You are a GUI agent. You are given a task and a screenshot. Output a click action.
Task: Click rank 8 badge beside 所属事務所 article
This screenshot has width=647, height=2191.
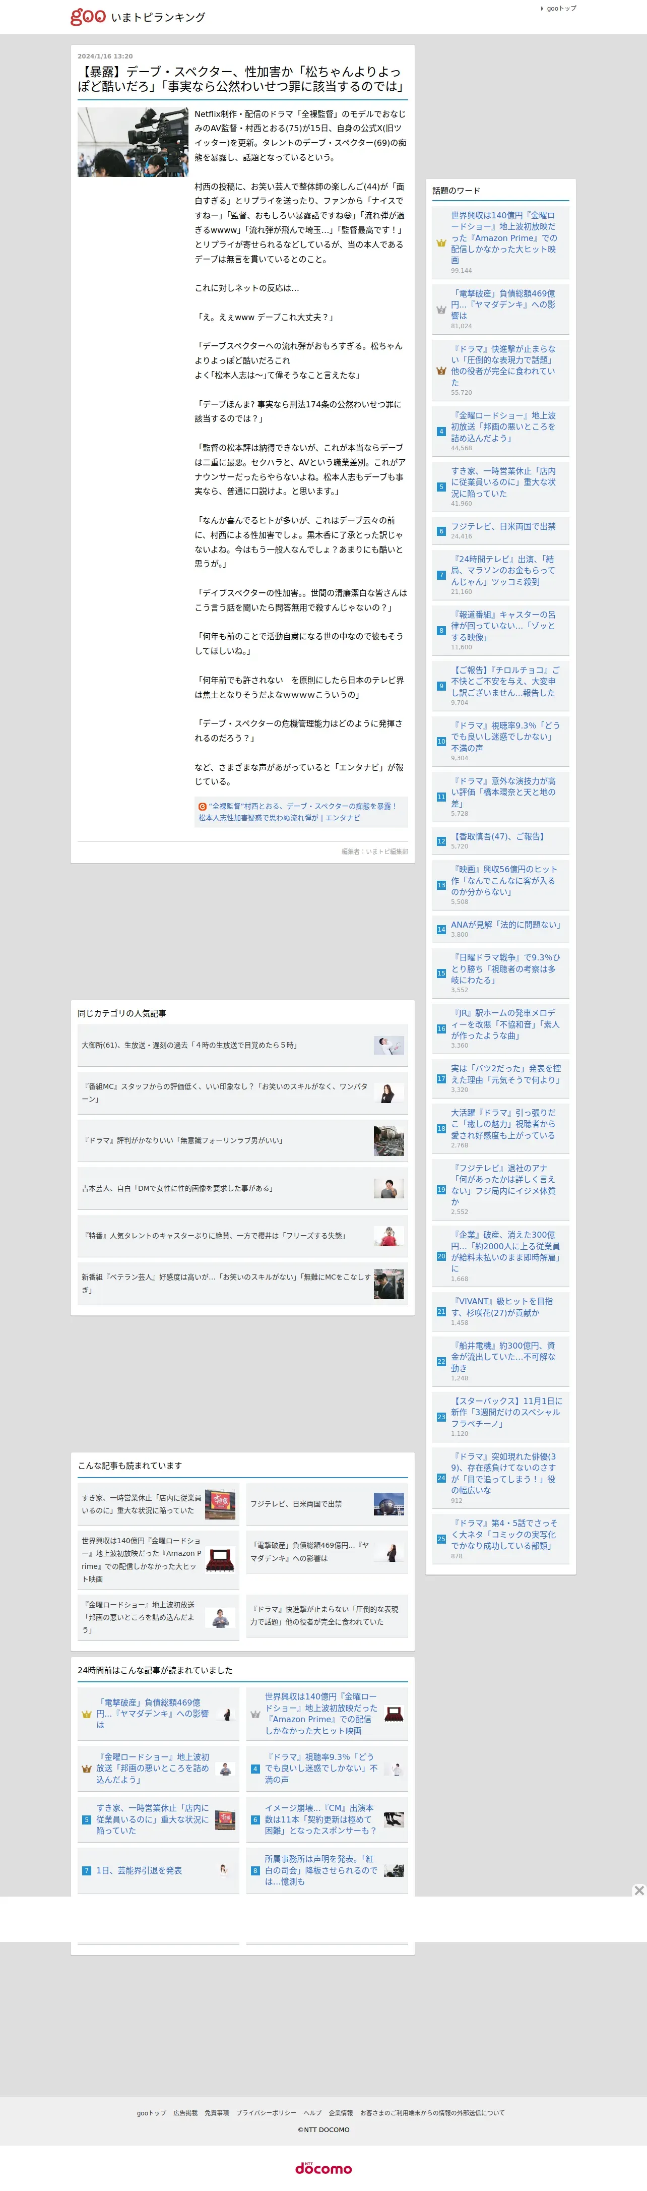pyautogui.click(x=255, y=1870)
